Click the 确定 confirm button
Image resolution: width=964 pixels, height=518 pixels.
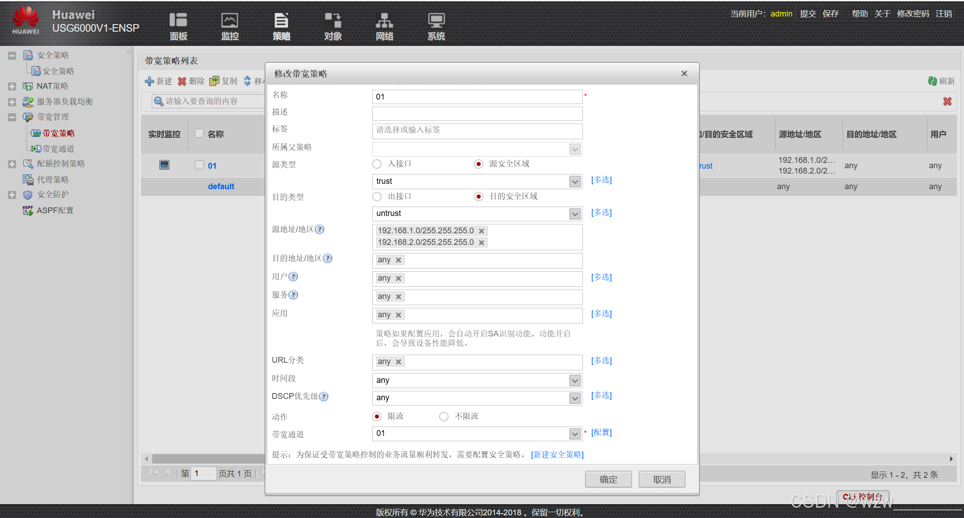[x=608, y=479]
